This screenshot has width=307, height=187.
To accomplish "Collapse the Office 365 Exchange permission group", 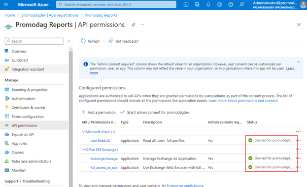I will (x=84, y=149).
